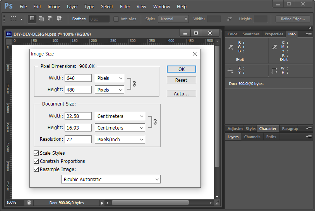Screen dimensions: 315x211
Task: Click the CMYK eyedropper icon in Info panel
Action: coord(274,47)
